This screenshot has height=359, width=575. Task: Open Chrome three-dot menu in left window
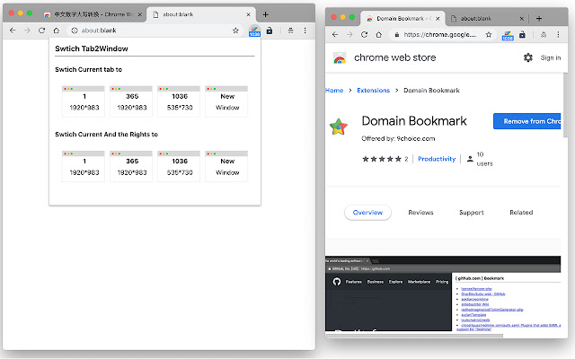click(x=305, y=31)
